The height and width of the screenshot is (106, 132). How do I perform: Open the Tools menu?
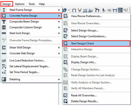pos(32,4)
